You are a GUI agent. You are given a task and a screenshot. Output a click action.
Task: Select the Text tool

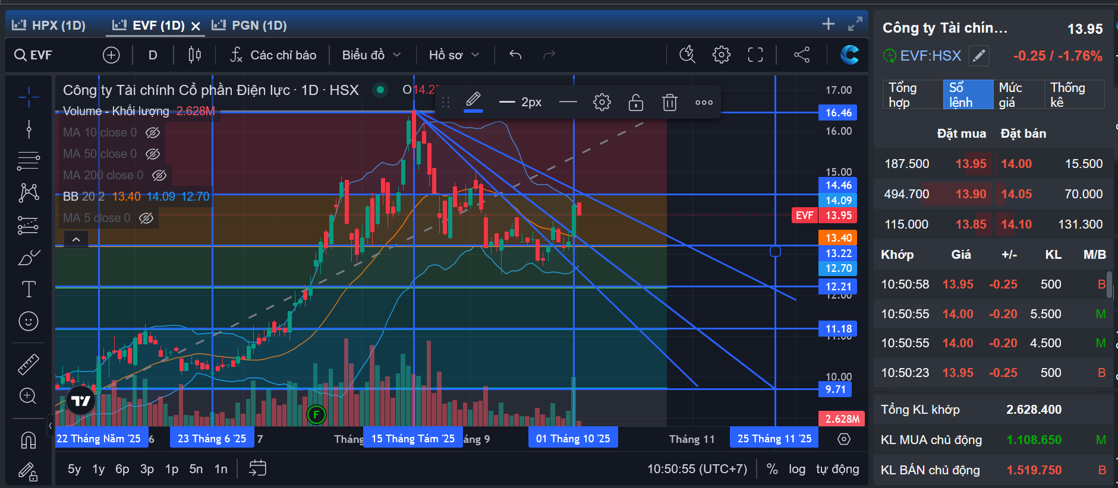(x=29, y=289)
